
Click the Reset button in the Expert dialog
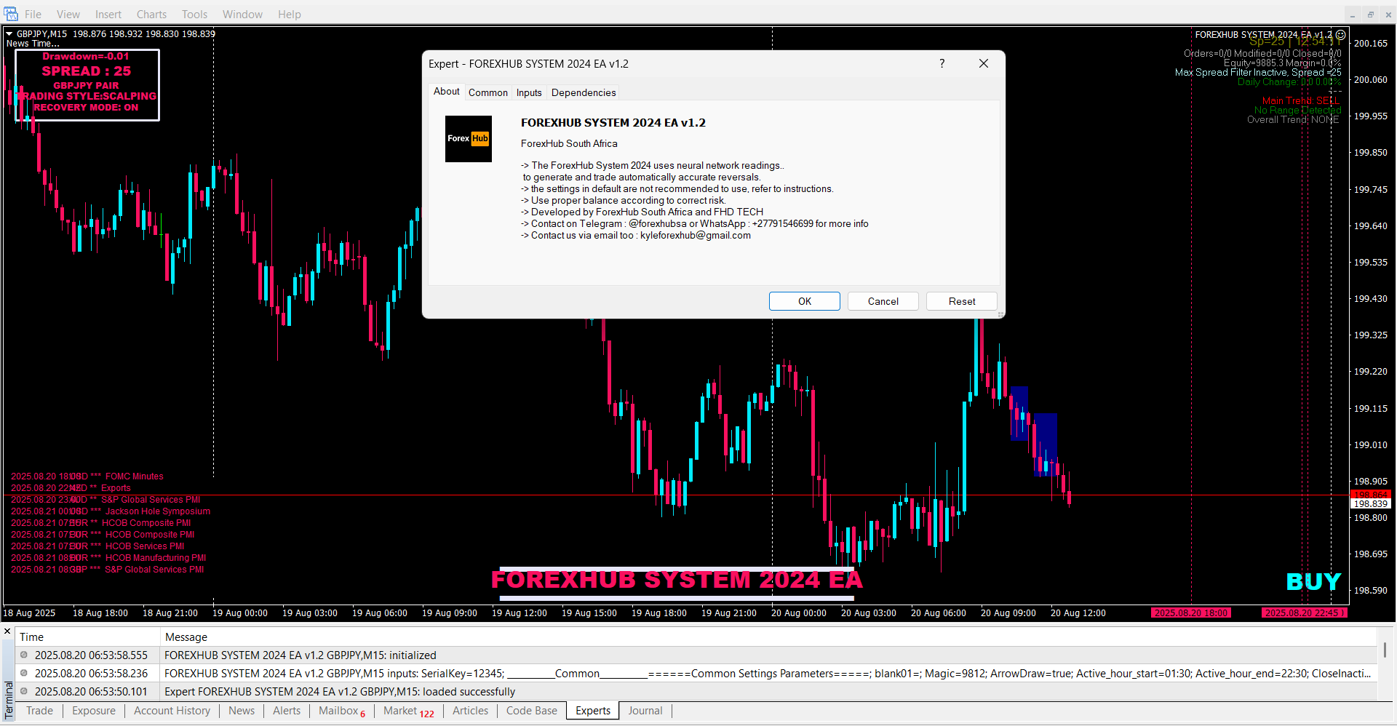click(x=962, y=301)
